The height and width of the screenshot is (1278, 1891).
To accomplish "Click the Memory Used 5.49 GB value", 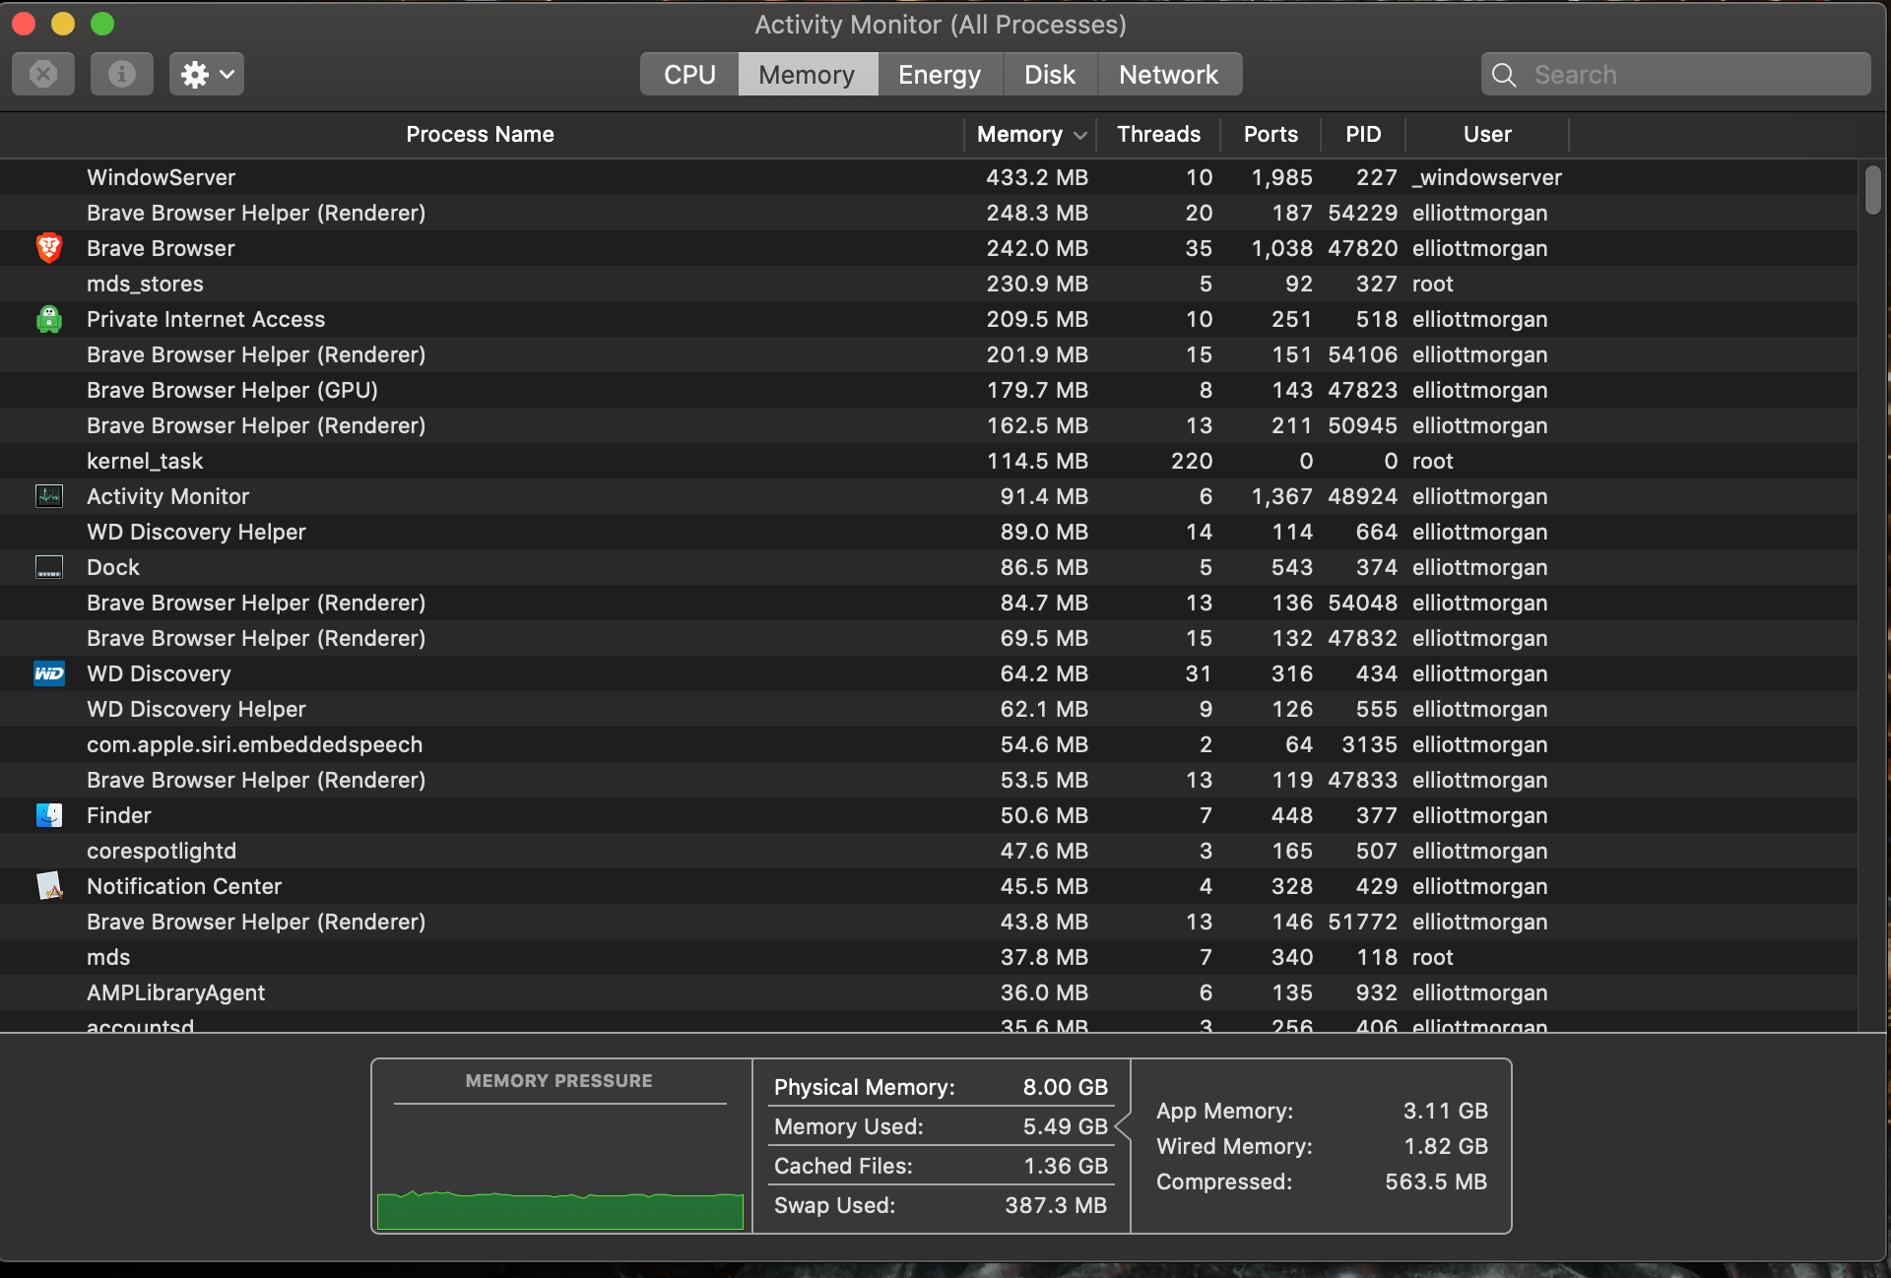I will tap(1065, 1126).
